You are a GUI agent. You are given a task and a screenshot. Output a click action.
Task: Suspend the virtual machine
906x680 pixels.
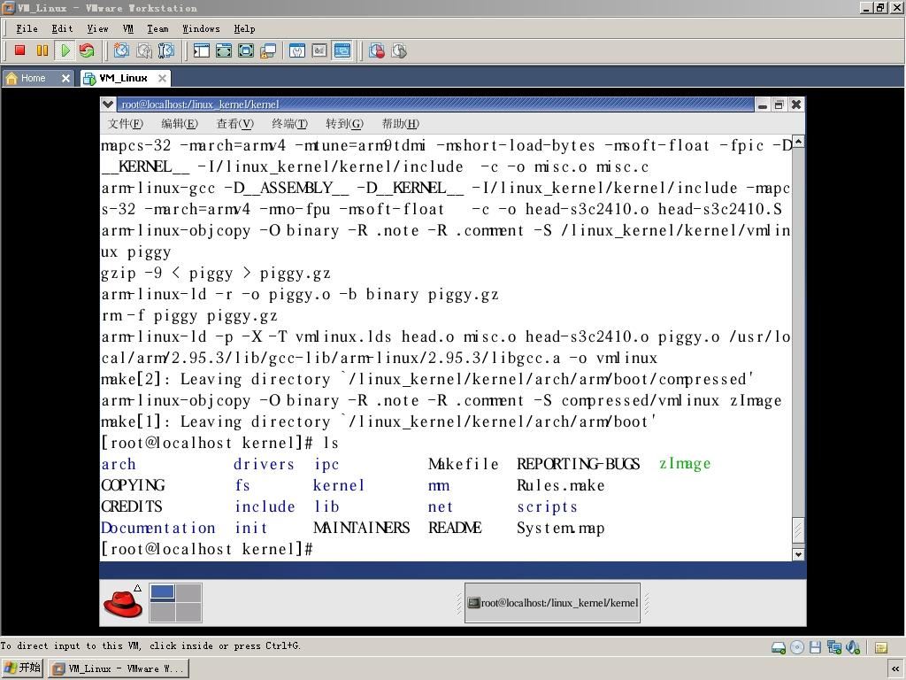point(42,50)
